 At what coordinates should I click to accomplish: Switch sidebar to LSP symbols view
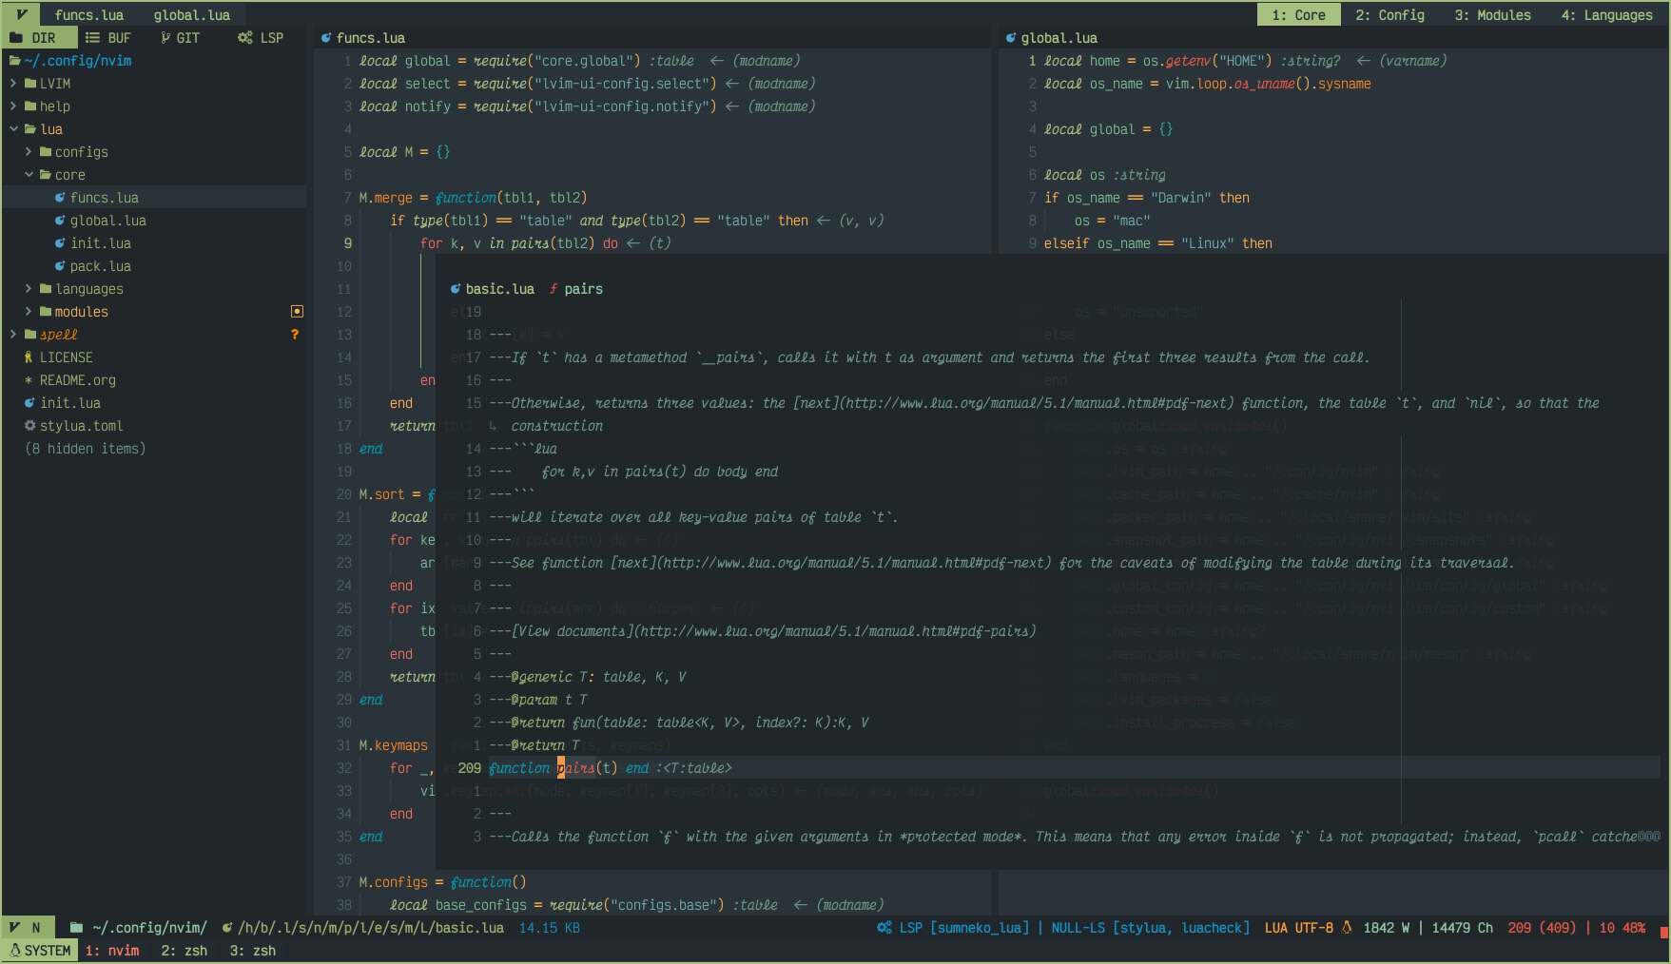(261, 38)
